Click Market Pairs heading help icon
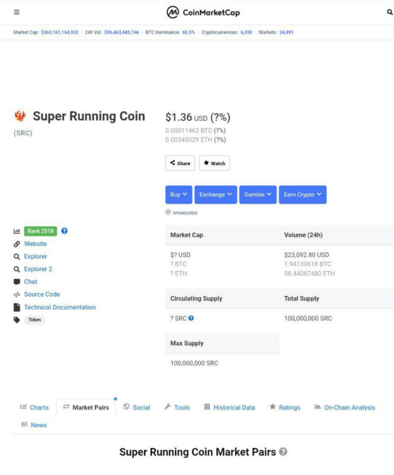 click(x=283, y=452)
